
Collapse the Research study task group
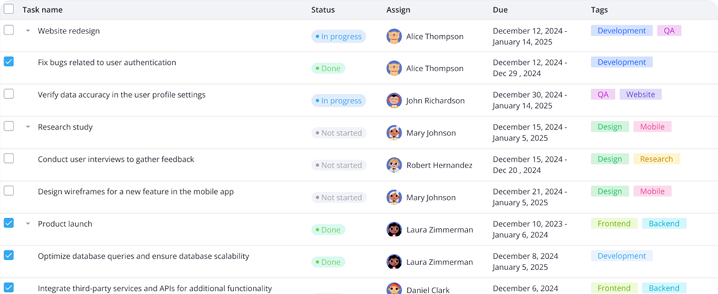tap(28, 127)
